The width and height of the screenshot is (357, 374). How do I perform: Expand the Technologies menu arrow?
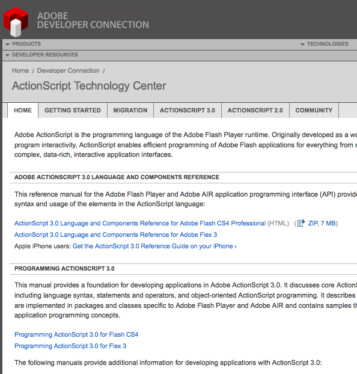tap(302, 44)
